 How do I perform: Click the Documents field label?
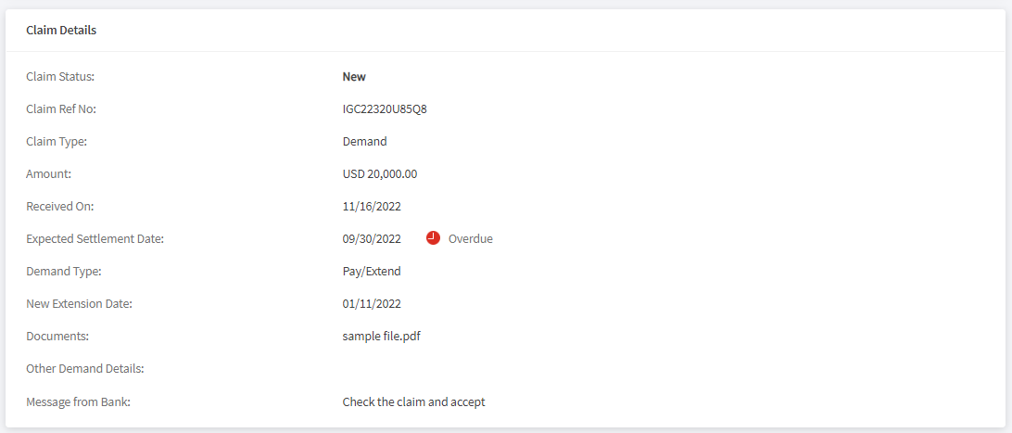57,337
